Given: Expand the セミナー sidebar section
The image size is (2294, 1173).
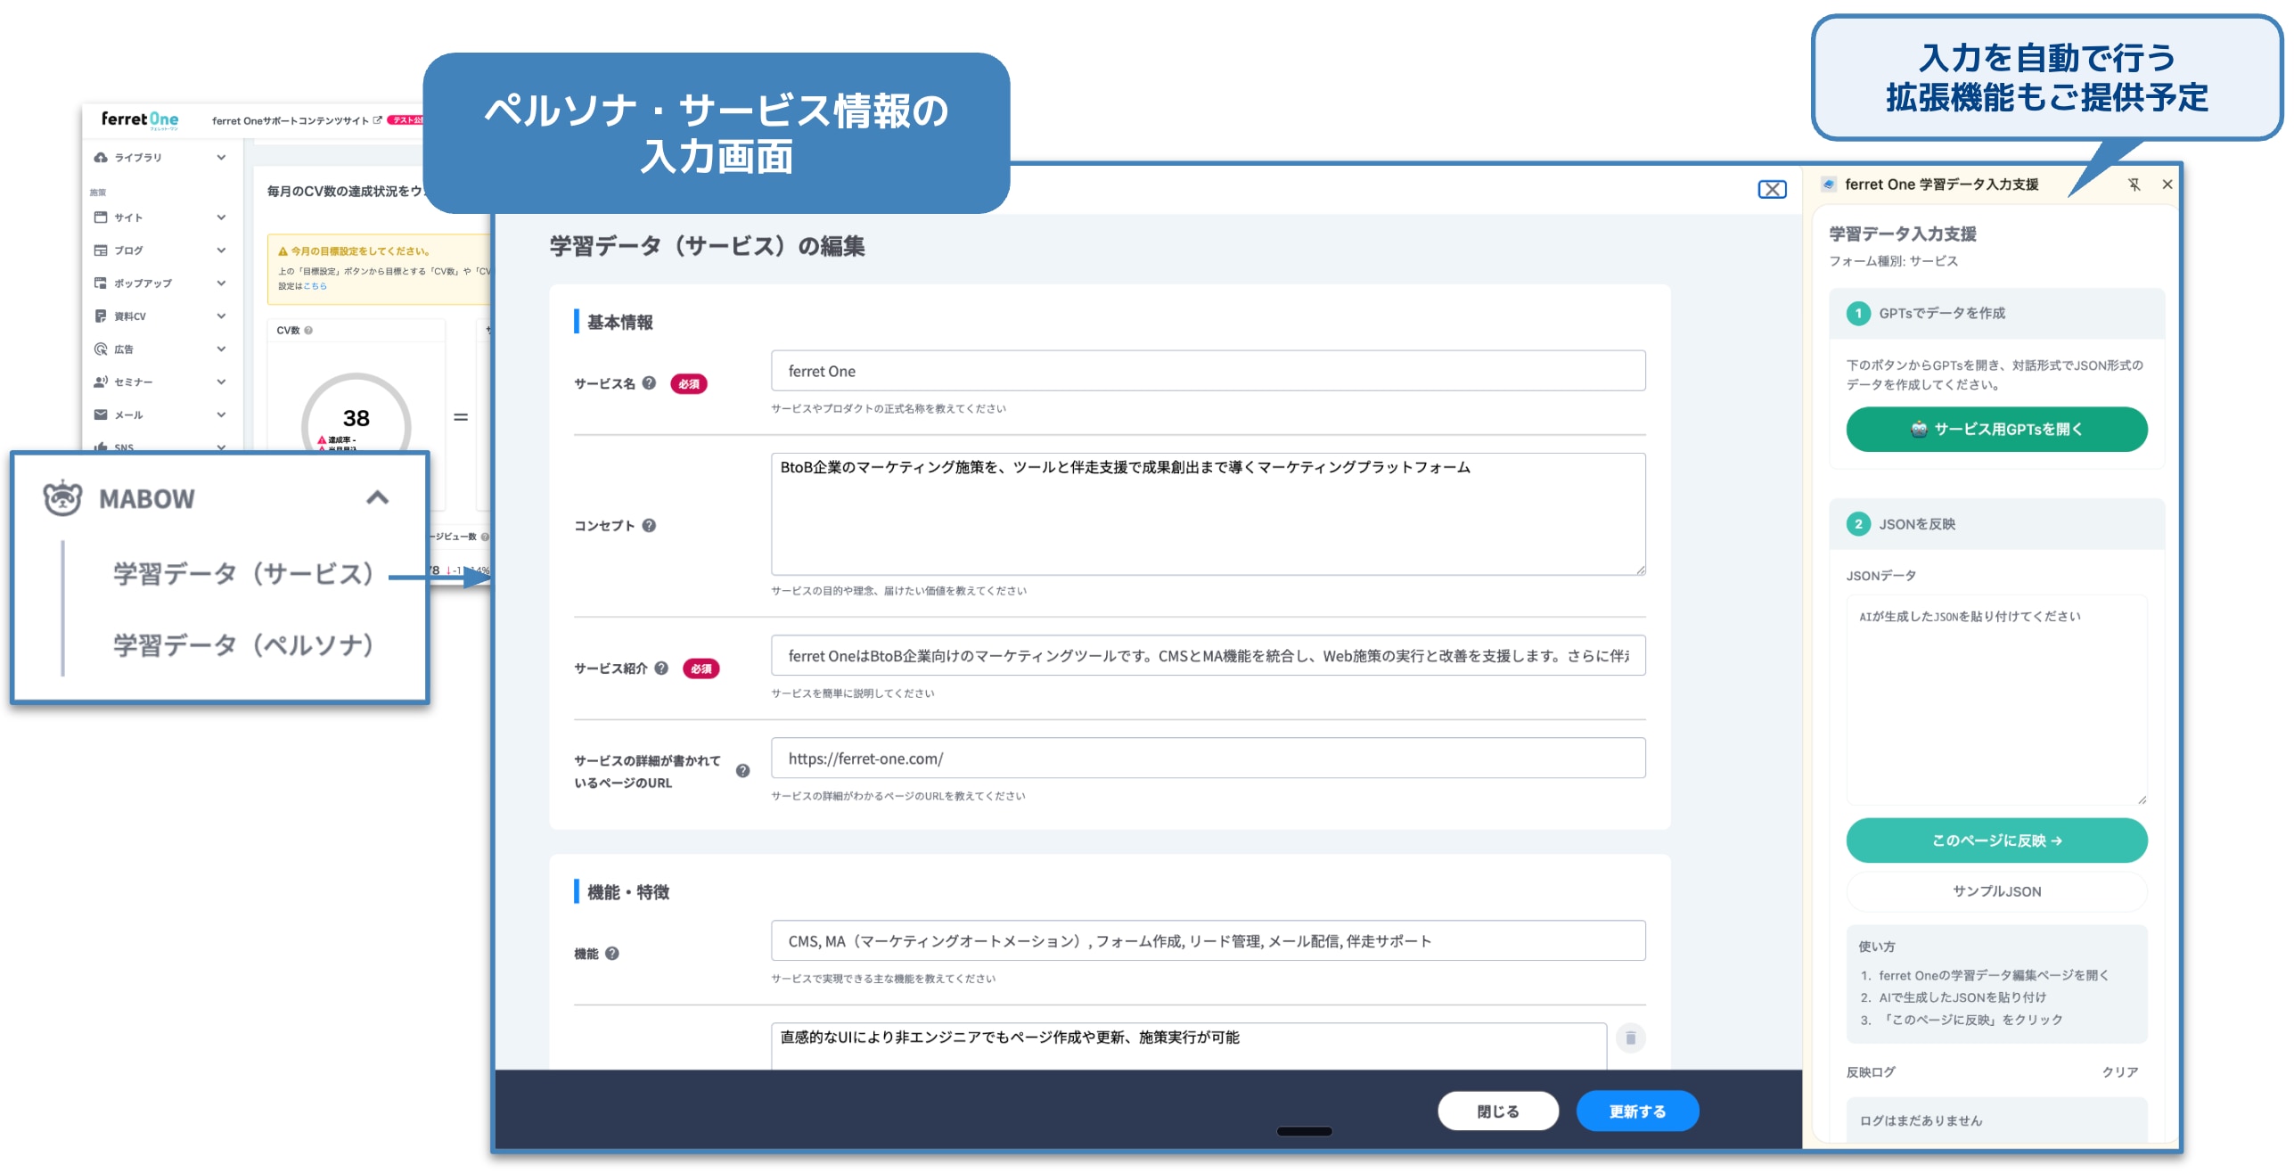Looking at the screenshot, I should pos(221,382).
